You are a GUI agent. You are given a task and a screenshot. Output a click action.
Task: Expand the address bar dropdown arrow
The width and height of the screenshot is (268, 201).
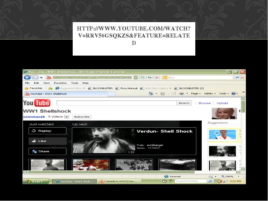[136, 78]
